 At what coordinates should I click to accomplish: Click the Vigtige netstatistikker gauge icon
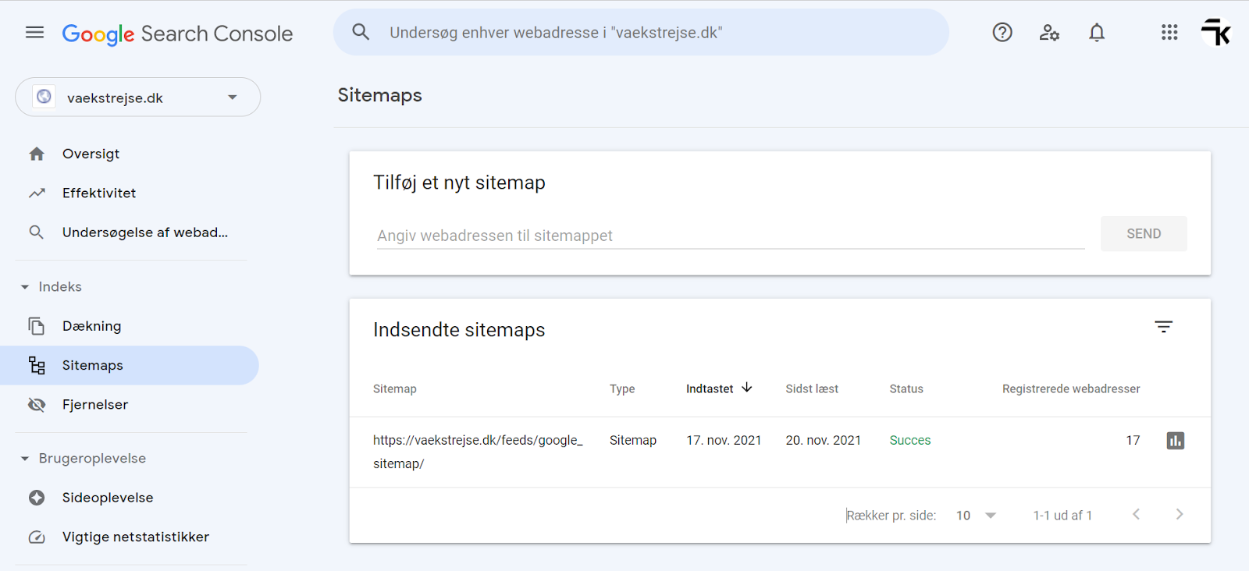[37, 537]
